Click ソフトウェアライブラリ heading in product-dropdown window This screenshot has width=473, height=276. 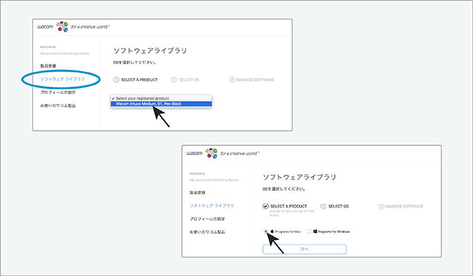[150, 50]
